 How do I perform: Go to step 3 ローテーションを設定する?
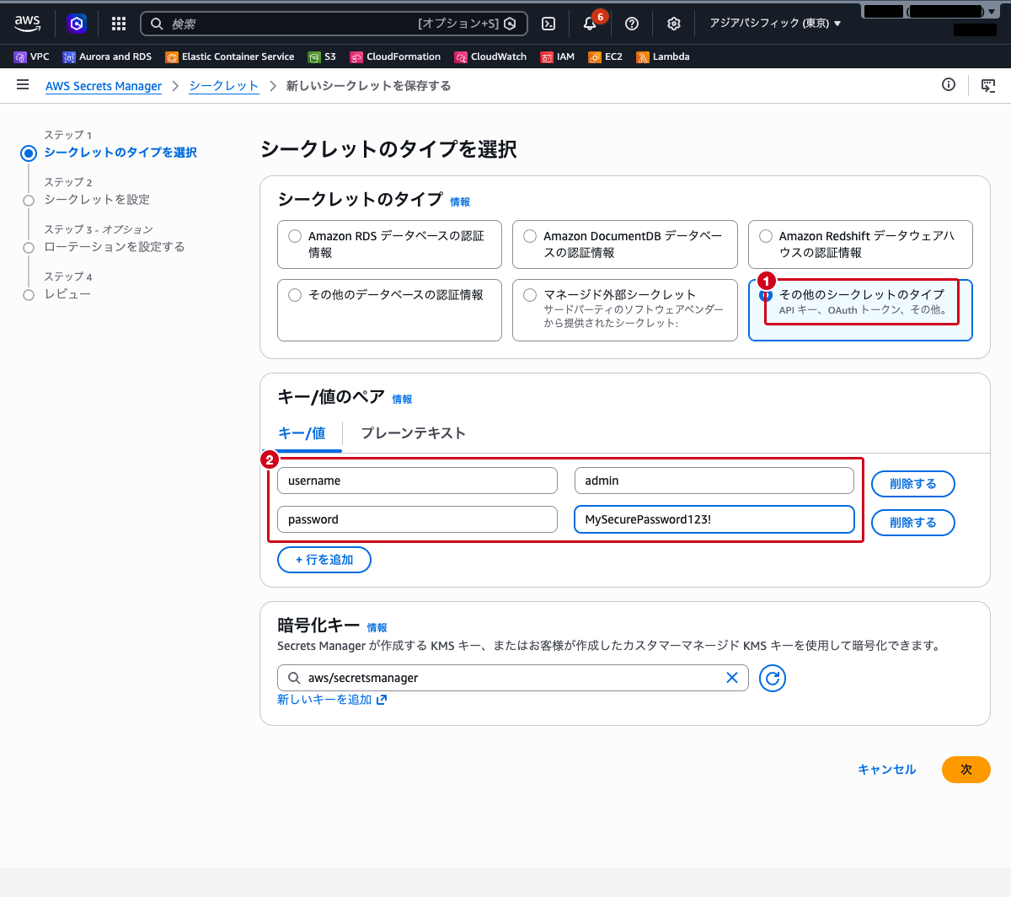pyautogui.click(x=115, y=247)
